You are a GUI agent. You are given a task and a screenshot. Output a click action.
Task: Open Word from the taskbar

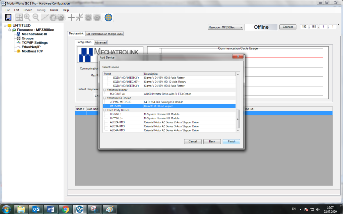pos(51,209)
